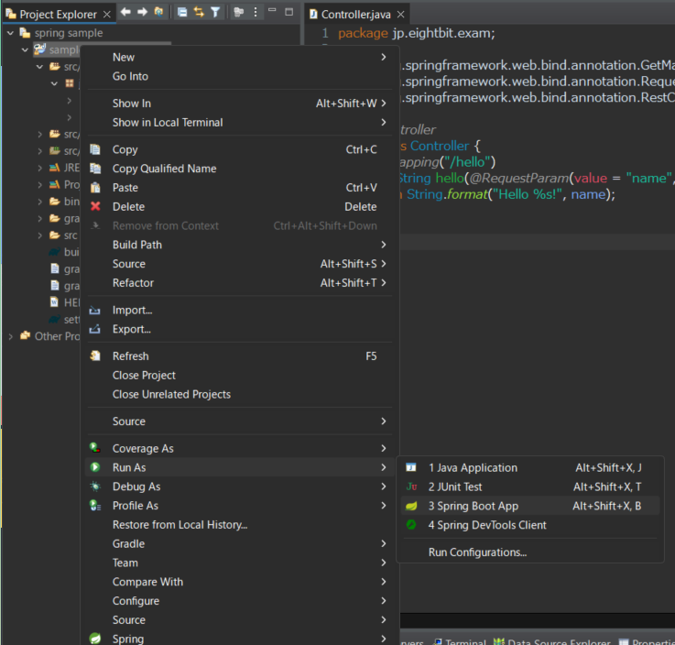Open the View Menu three-dots icon
The width and height of the screenshot is (675, 645).
(x=256, y=13)
